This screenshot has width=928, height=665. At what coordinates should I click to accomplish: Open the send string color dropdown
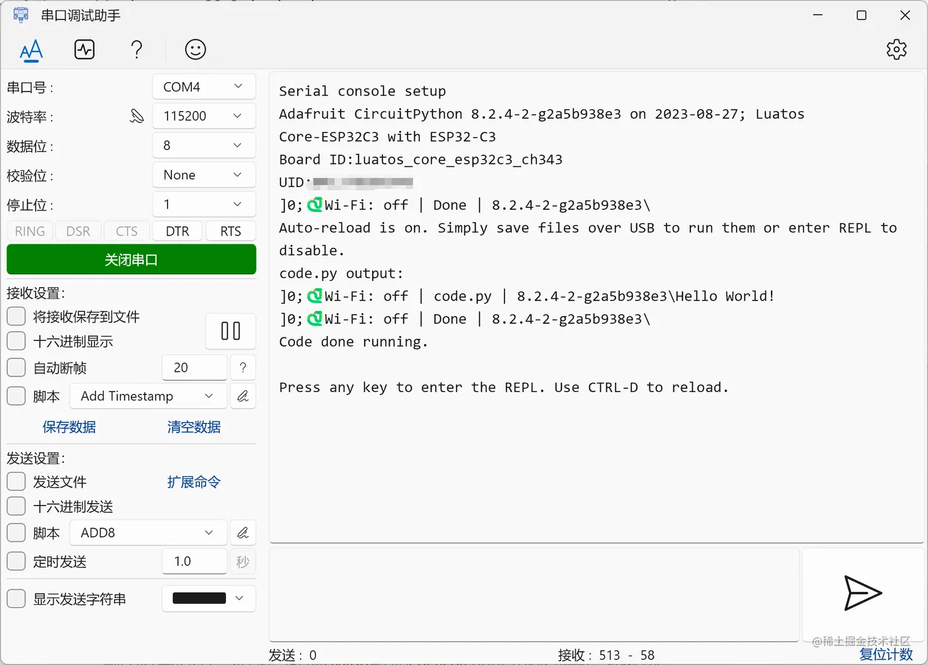click(209, 599)
